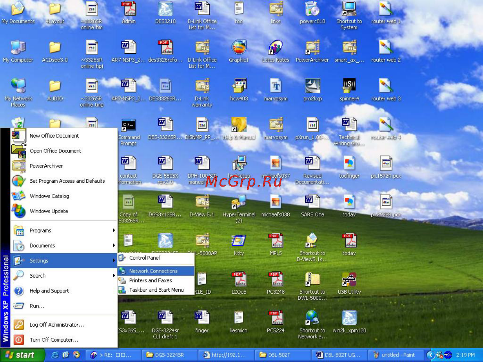Open Control Panel from Settings submenu
483x362 pixels.
[156, 258]
